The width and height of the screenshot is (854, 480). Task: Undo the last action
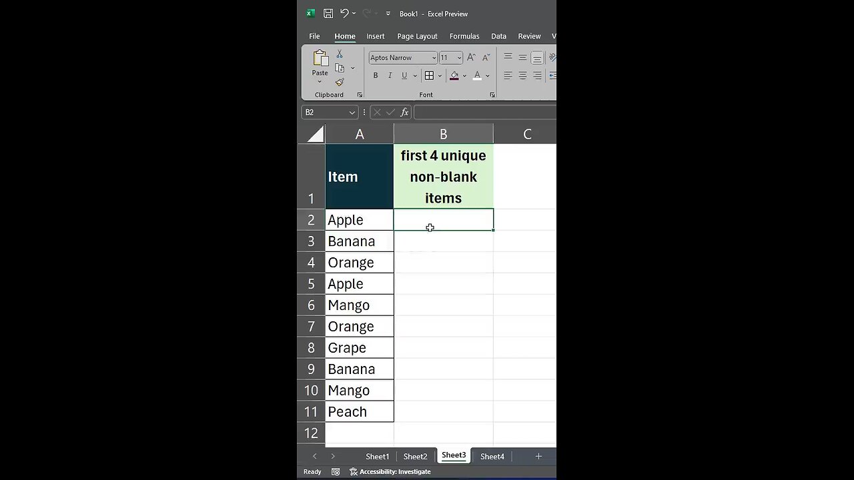pos(344,13)
